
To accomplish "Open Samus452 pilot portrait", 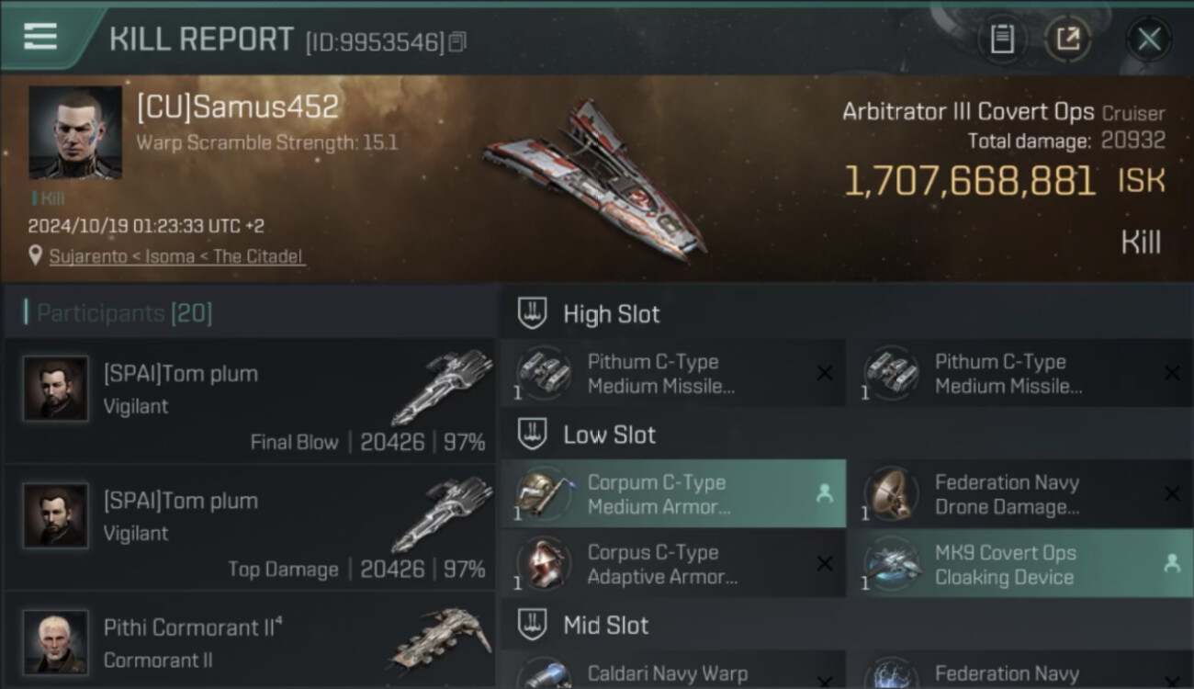I will 75,132.
